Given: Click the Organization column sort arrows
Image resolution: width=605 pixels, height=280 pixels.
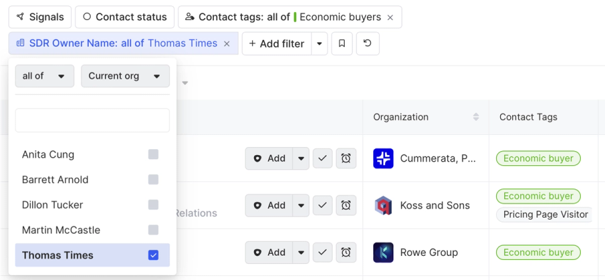Looking at the screenshot, I should tap(476, 117).
